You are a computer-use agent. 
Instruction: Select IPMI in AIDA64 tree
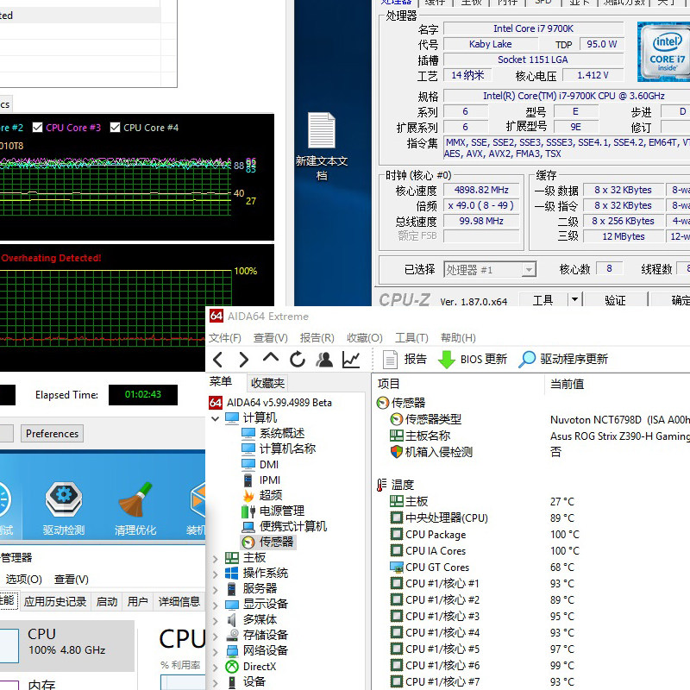tap(261, 480)
